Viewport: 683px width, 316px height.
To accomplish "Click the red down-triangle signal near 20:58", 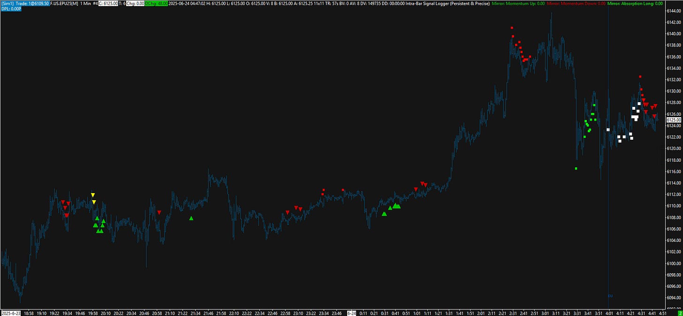I will [159, 212].
